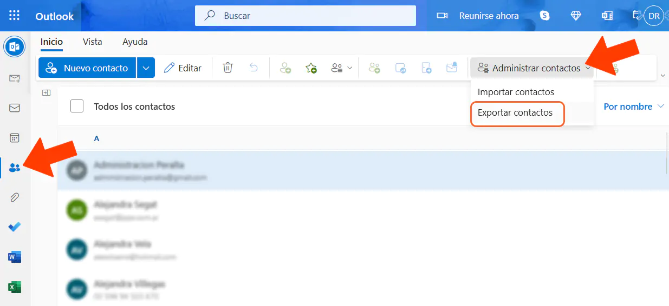Expand the Nuevo contacto split arrow
The height and width of the screenshot is (306, 669).
coord(146,68)
